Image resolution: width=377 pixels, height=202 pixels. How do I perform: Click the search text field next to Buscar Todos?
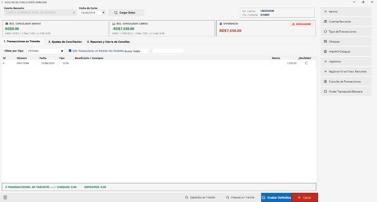tap(168, 51)
